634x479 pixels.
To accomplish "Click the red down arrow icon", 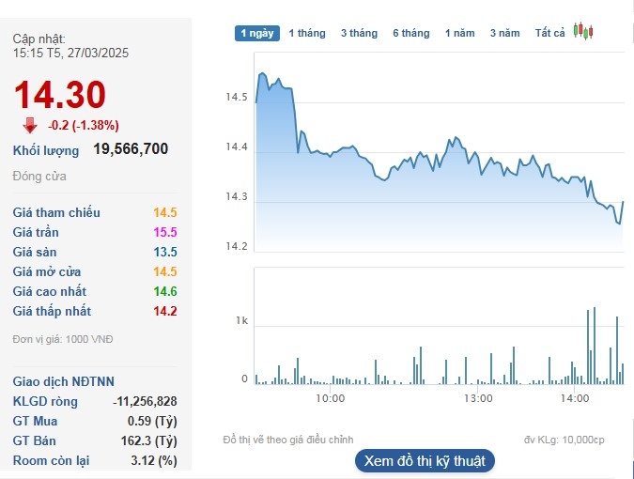I will coord(30,125).
